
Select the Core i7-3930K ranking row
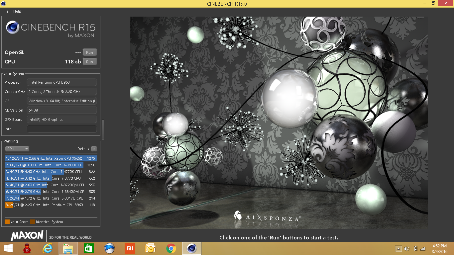pos(51,165)
